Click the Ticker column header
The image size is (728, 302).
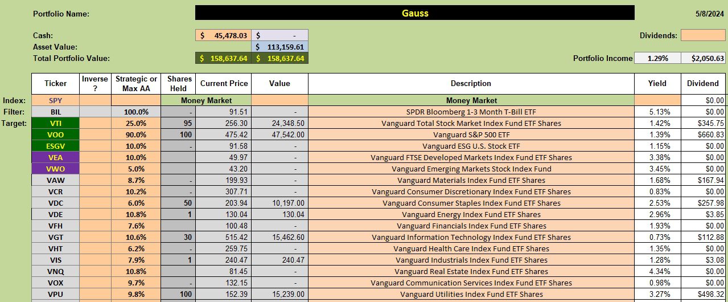click(x=56, y=84)
